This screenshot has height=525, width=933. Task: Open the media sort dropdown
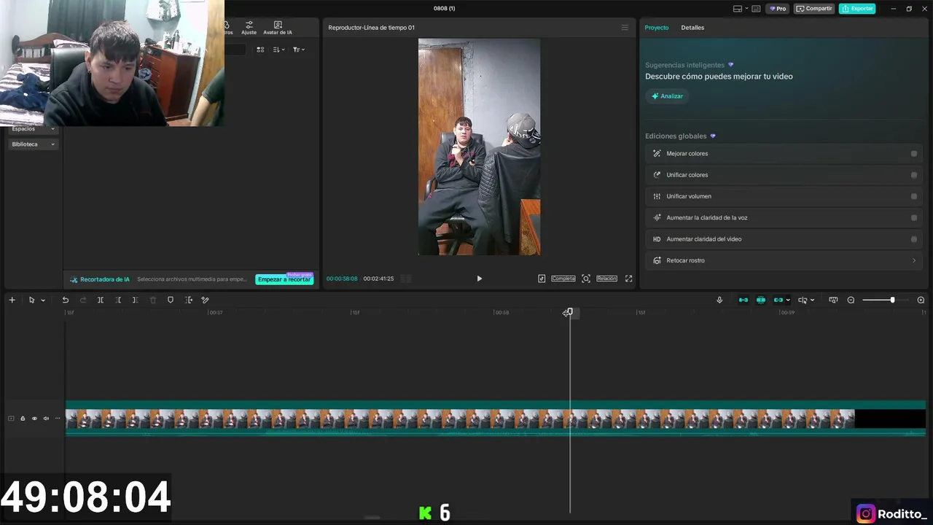click(x=278, y=50)
